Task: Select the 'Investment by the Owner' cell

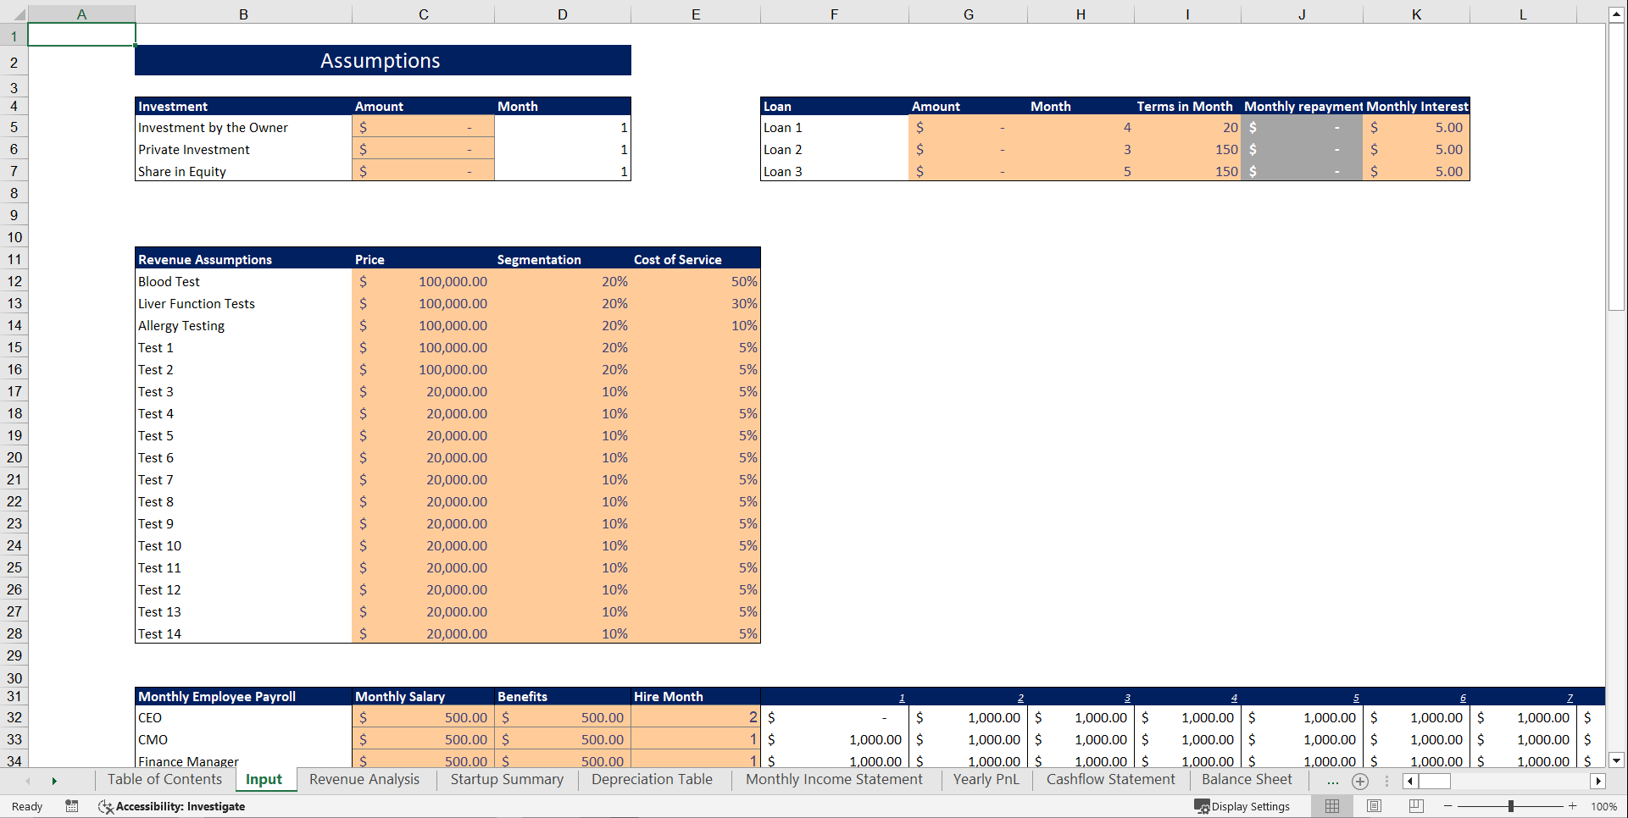Action: (243, 127)
